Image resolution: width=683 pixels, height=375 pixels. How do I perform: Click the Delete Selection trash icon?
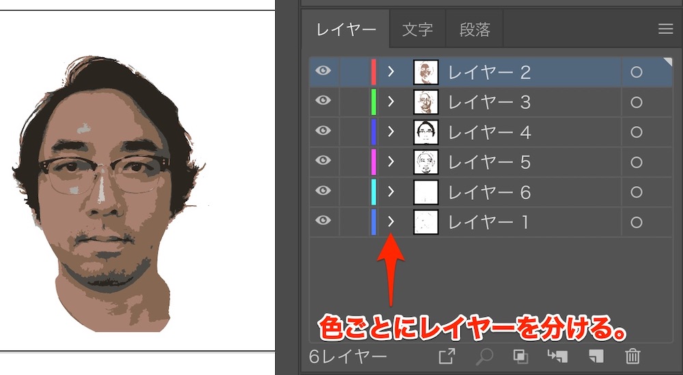(x=632, y=356)
